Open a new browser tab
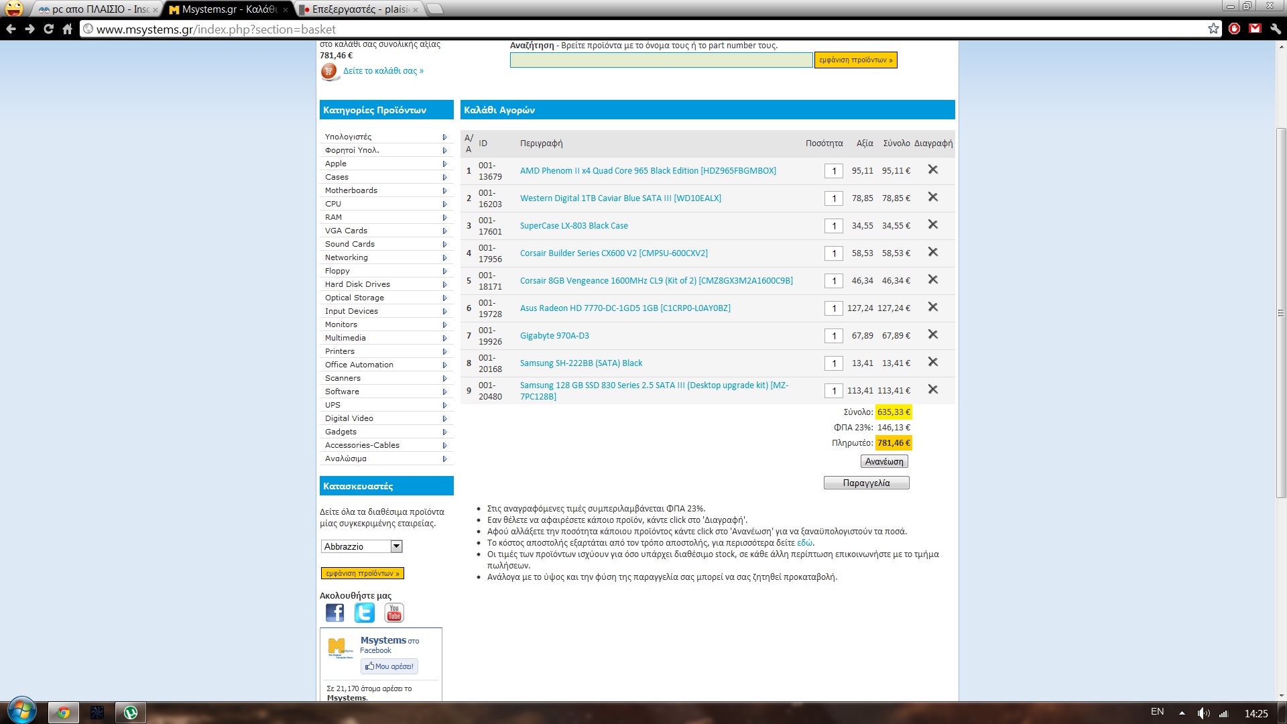The height and width of the screenshot is (724, 1287). tap(435, 9)
